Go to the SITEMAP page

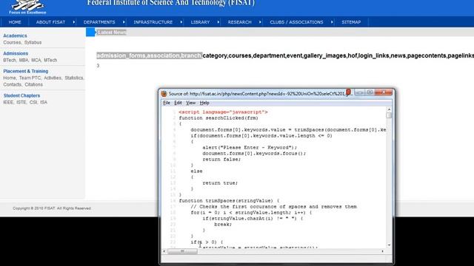pos(351,22)
